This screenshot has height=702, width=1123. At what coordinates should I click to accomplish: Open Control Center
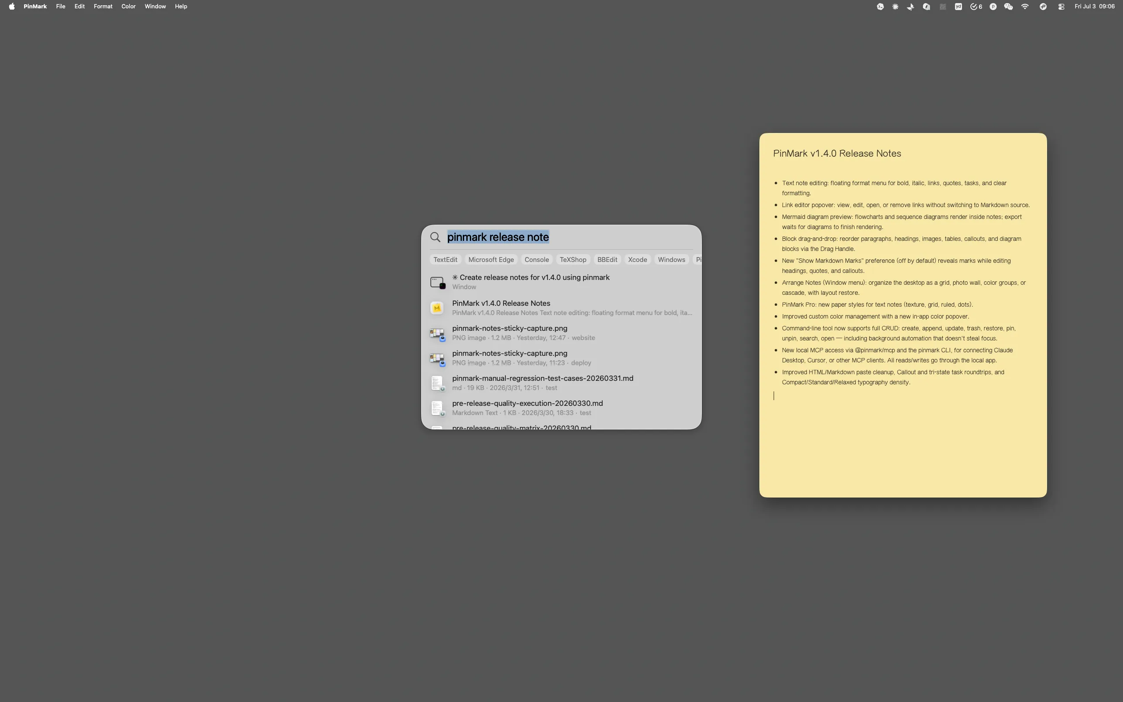click(x=1061, y=7)
